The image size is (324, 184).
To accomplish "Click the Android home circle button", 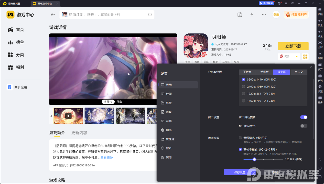I will [320, 168].
